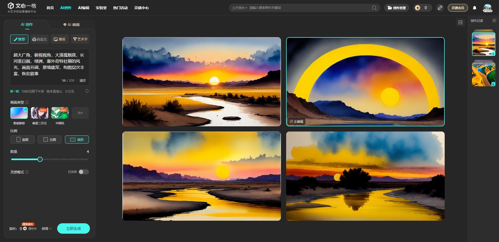The image size is (499, 242).
Task: Click the 去编辑 edit button
Action: point(296,121)
